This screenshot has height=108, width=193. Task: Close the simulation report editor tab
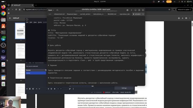pyautogui.click(x=143, y=14)
